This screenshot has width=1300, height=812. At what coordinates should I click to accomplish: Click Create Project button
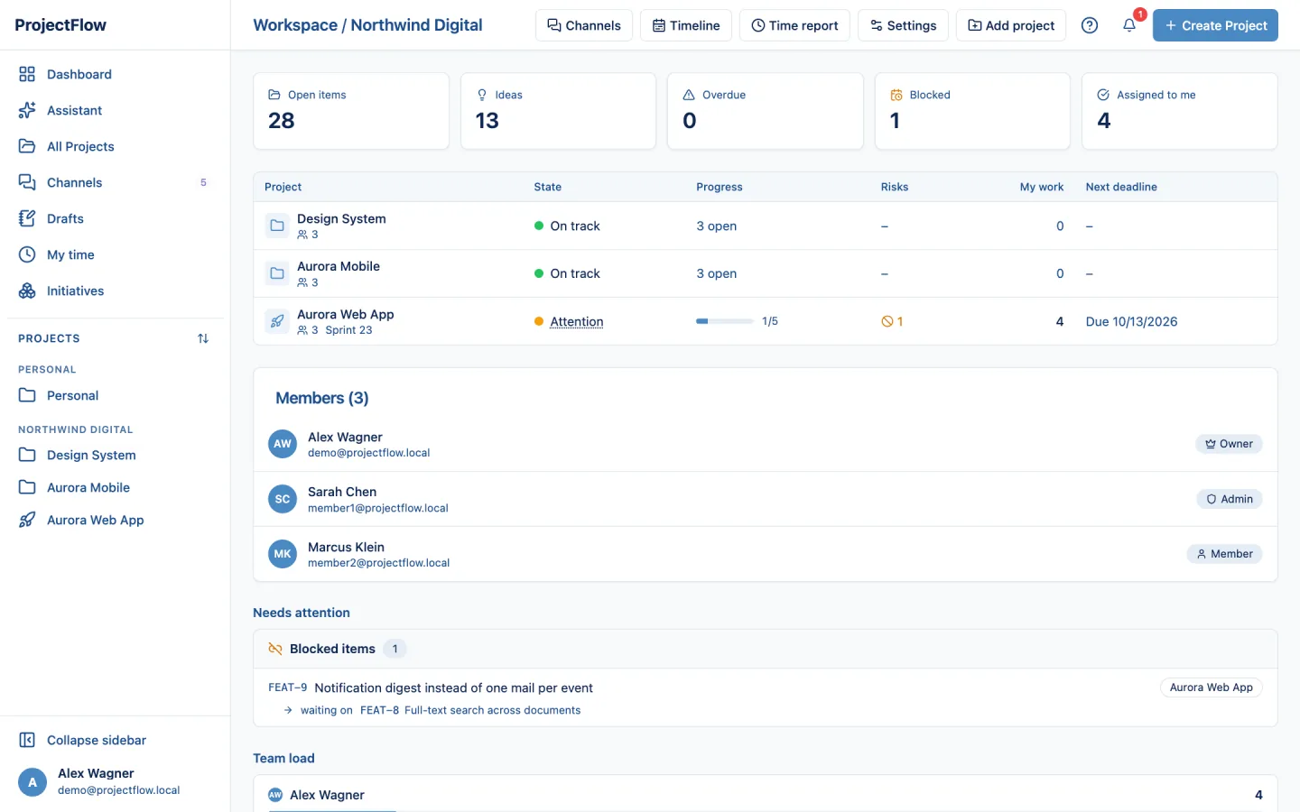click(1215, 25)
